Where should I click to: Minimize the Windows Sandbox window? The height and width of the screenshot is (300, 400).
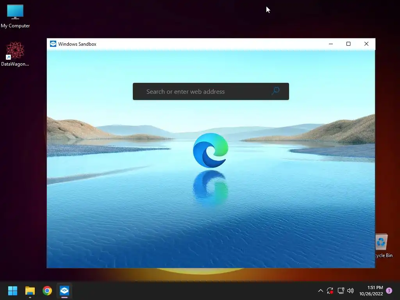(x=331, y=44)
